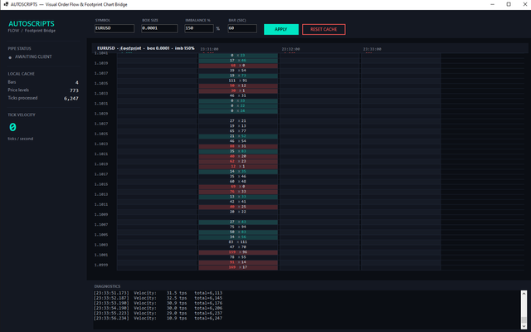Click the footprint cell 65 x 77
This screenshot has width=531, height=332.
238,131
